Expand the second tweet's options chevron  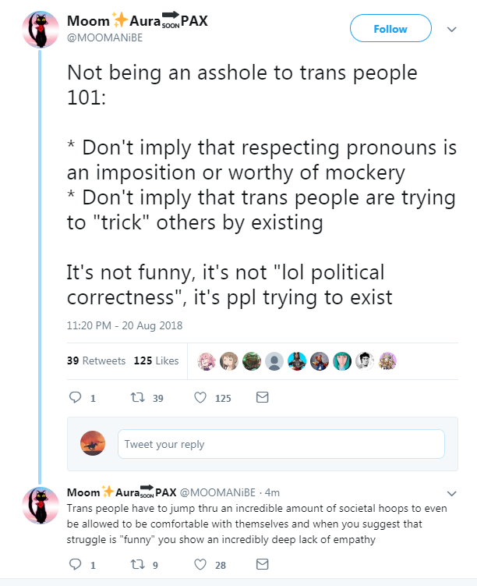(x=451, y=493)
